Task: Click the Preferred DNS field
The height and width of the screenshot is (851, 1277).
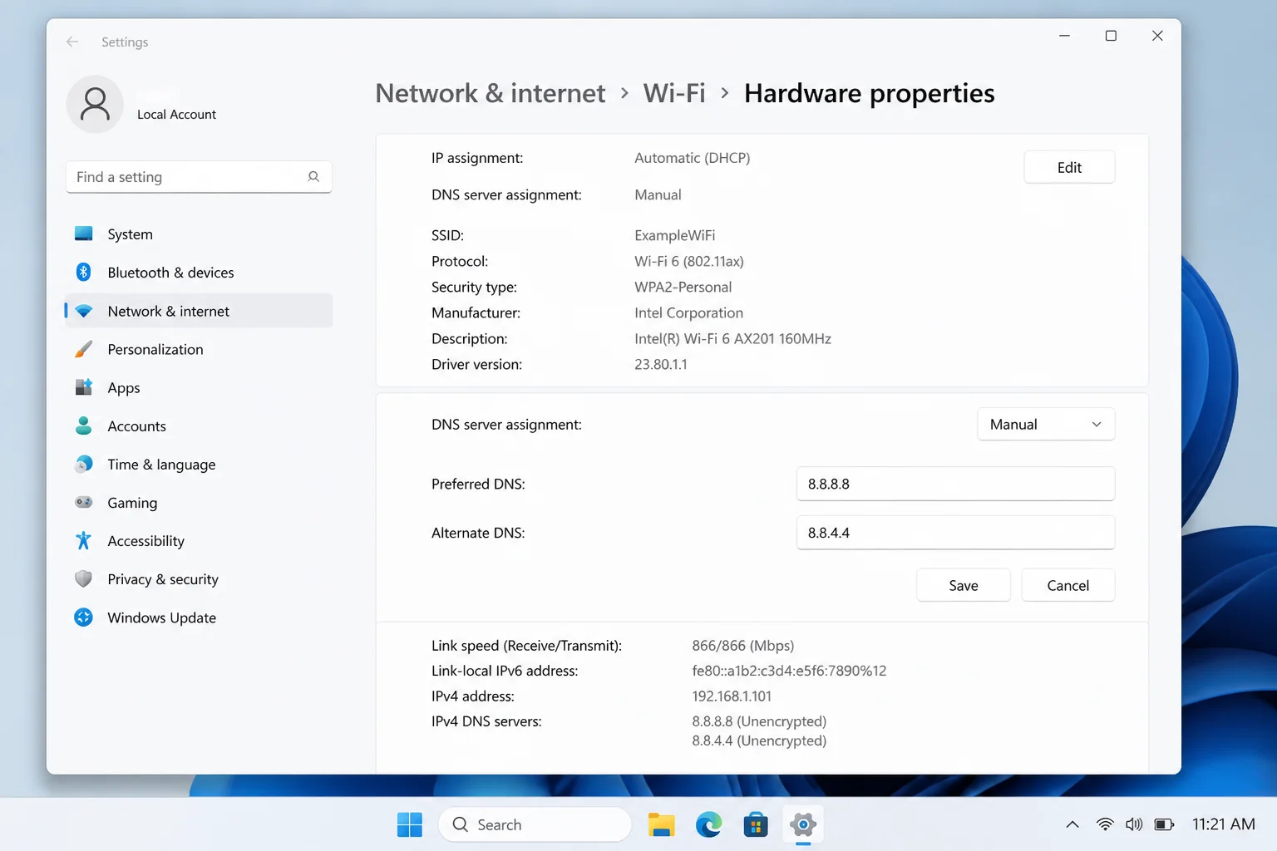Action: point(955,484)
